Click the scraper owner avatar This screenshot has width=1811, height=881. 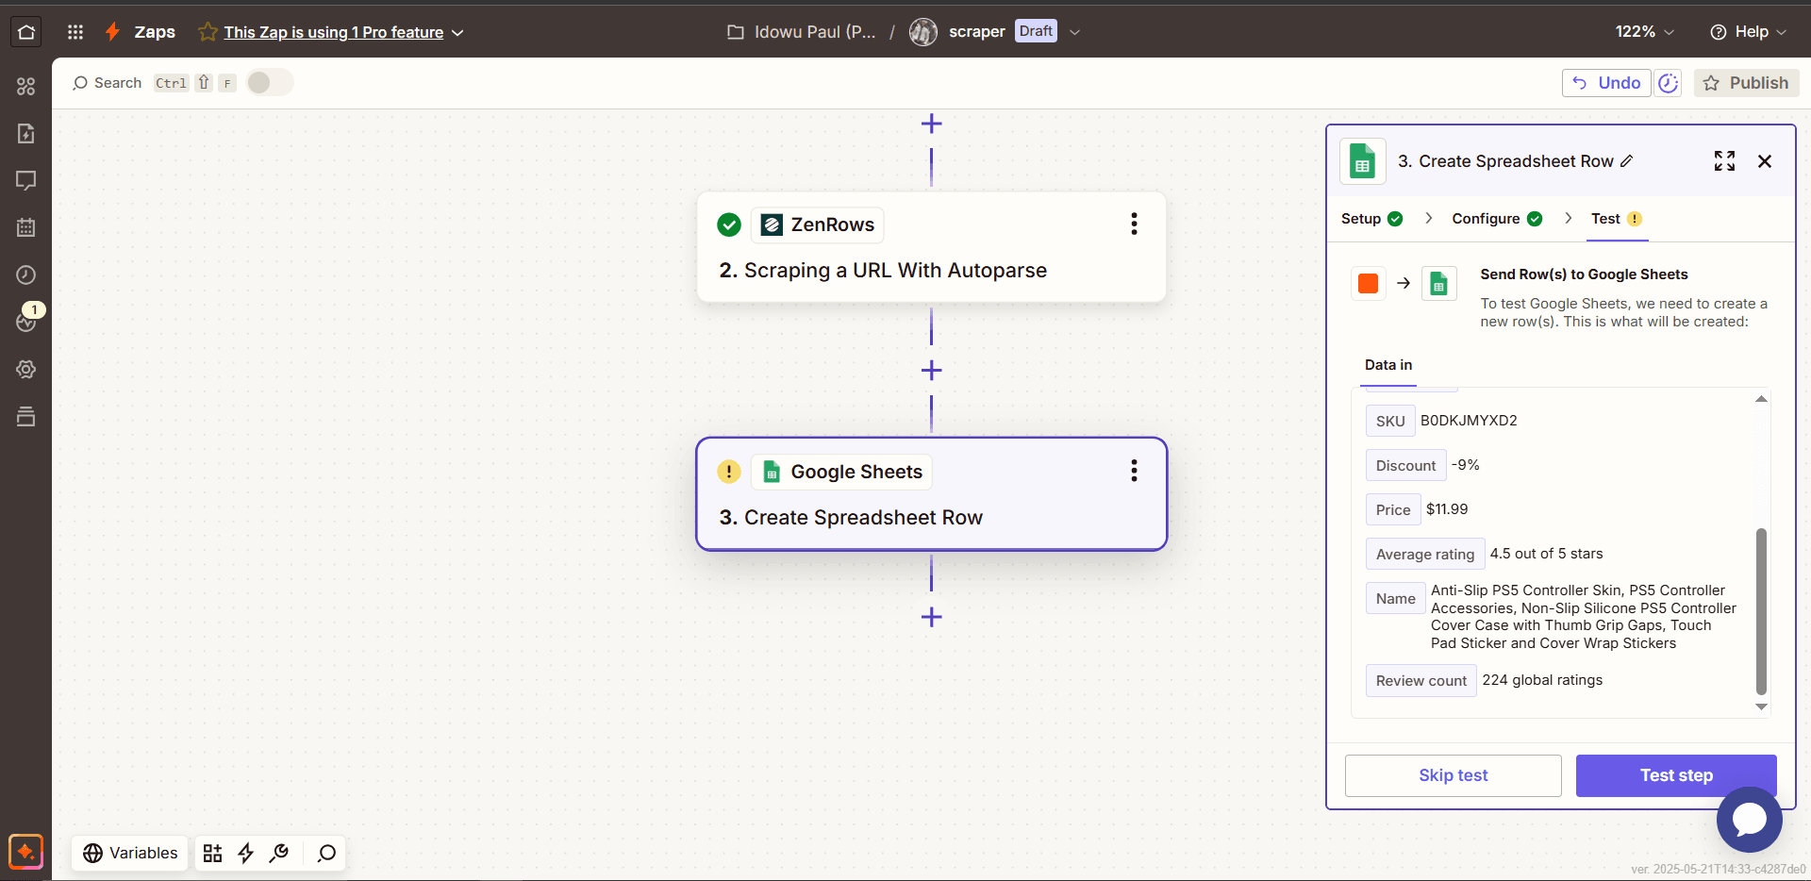(922, 32)
